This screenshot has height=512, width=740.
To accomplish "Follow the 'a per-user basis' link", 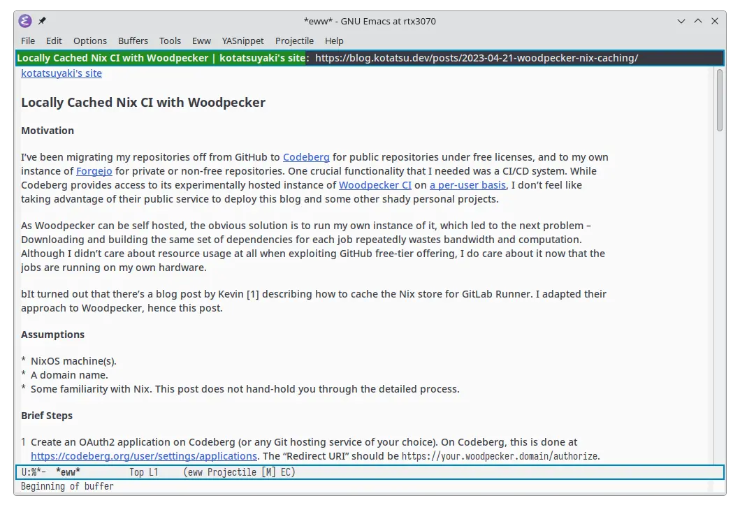I will pyautogui.click(x=467, y=185).
